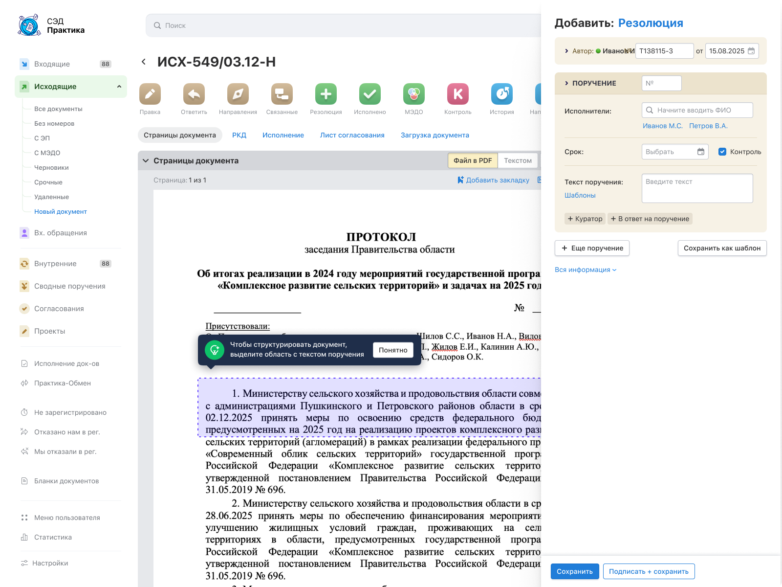The height and width of the screenshot is (587, 782).
Task: Click the Понятно button in tooltip
Action: pos(393,350)
